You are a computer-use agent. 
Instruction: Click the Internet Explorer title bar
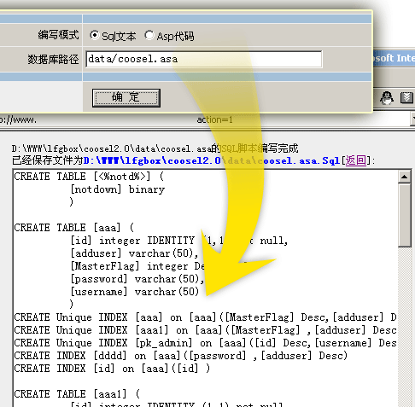coord(394,58)
